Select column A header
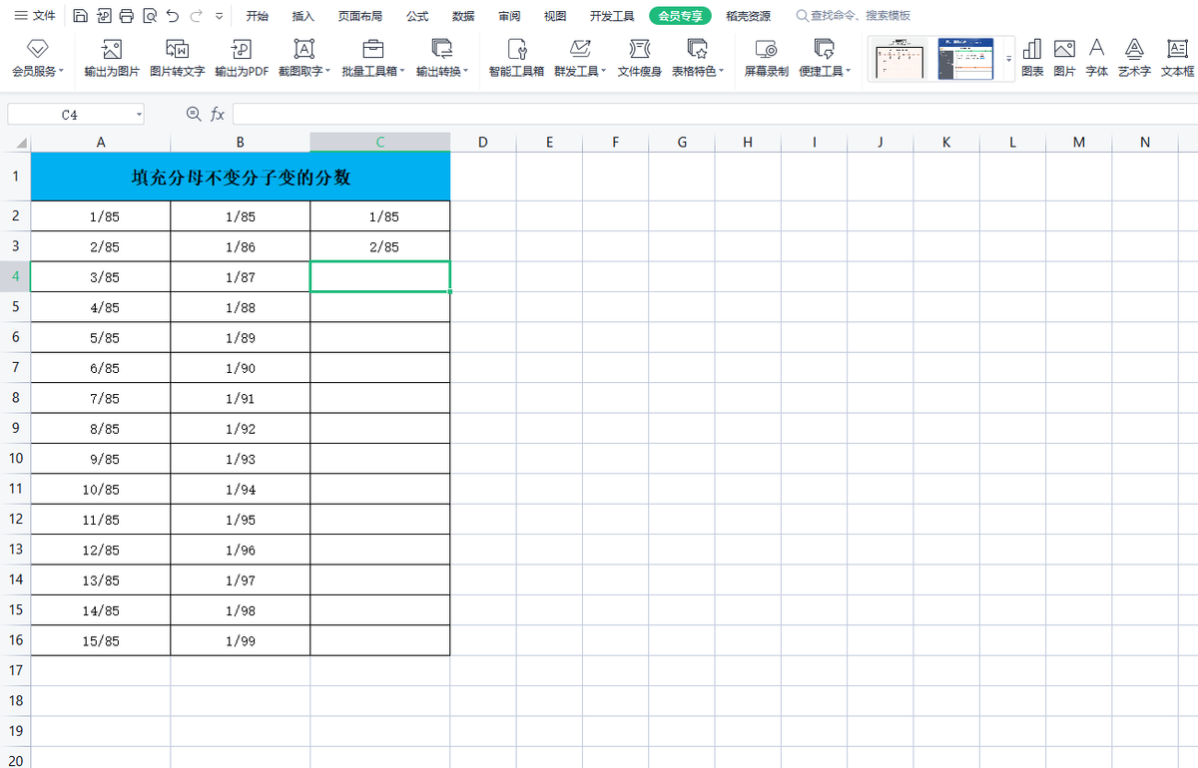This screenshot has height=768, width=1198. [x=101, y=142]
